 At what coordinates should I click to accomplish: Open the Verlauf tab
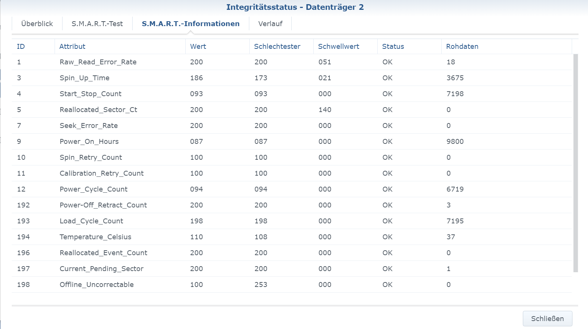pyautogui.click(x=270, y=23)
